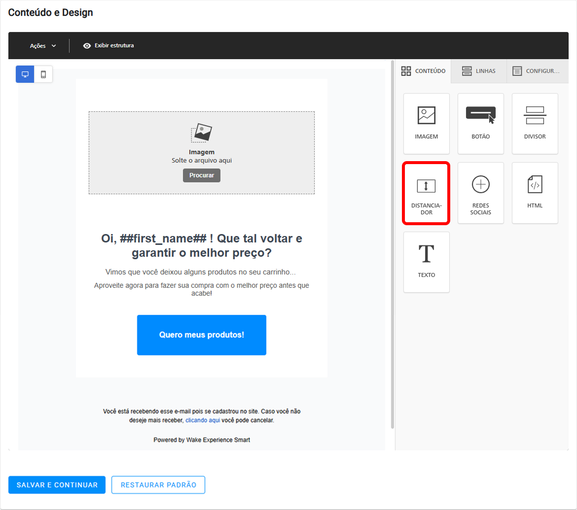577x510 pixels.
Task: Click the Quero meus produtos button
Action: pyautogui.click(x=202, y=335)
